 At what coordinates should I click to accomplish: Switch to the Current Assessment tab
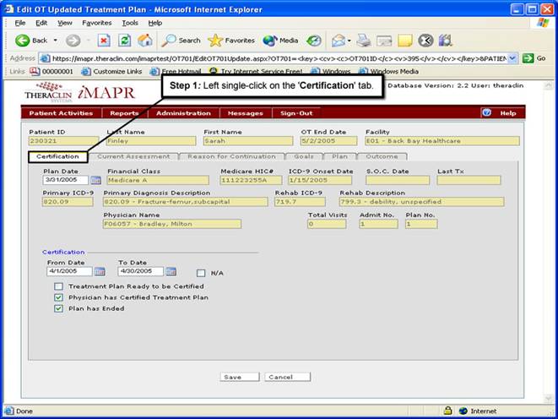click(133, 156)
